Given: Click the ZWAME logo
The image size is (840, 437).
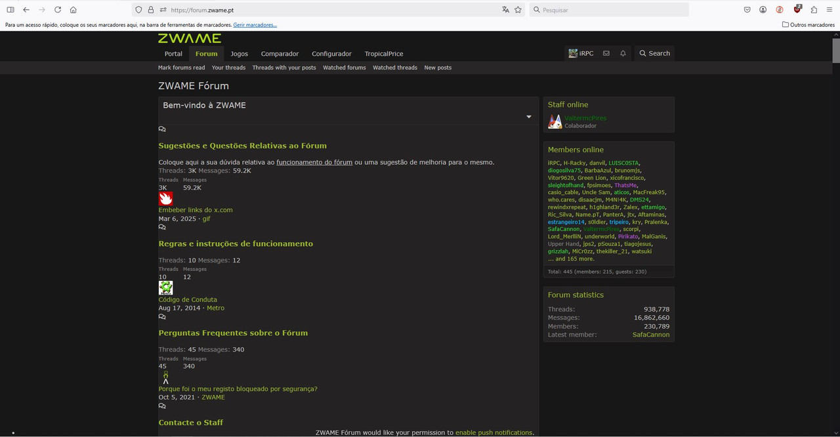Looking at the screenshot, I should (190, 38).
